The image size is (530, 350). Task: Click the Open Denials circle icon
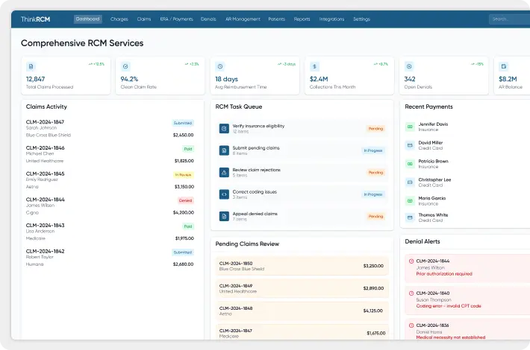[409, 66]
